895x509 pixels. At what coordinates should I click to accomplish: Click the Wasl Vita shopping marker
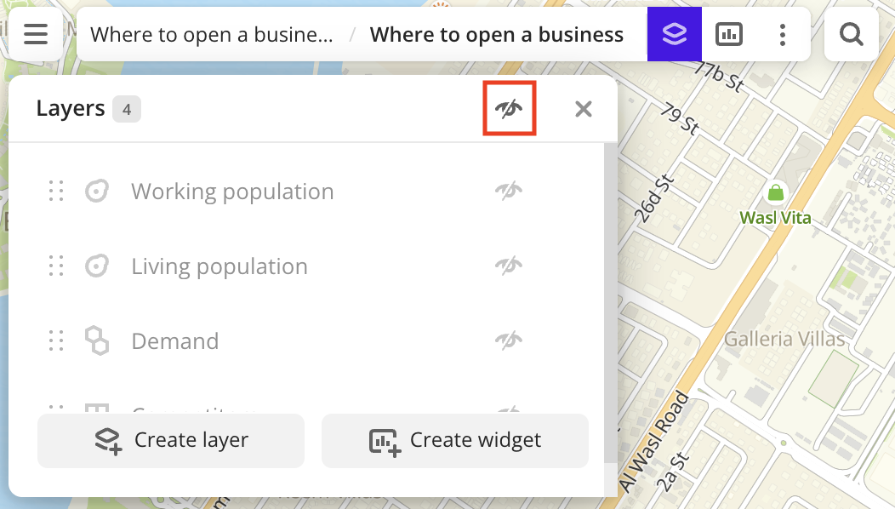click(x=775, y=193)
